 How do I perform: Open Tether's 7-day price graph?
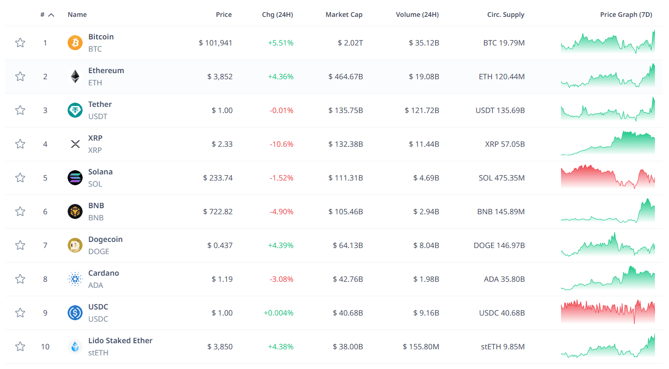608,109
